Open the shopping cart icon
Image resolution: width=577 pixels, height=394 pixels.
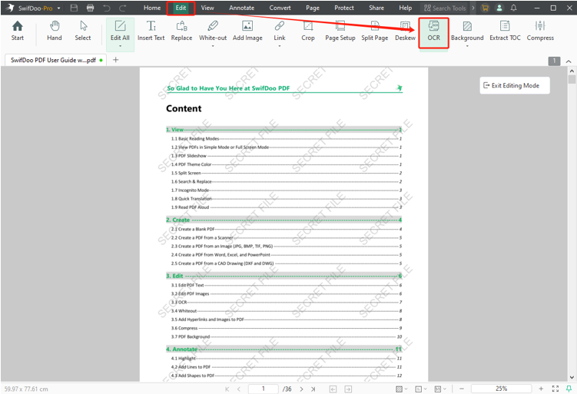485,8
